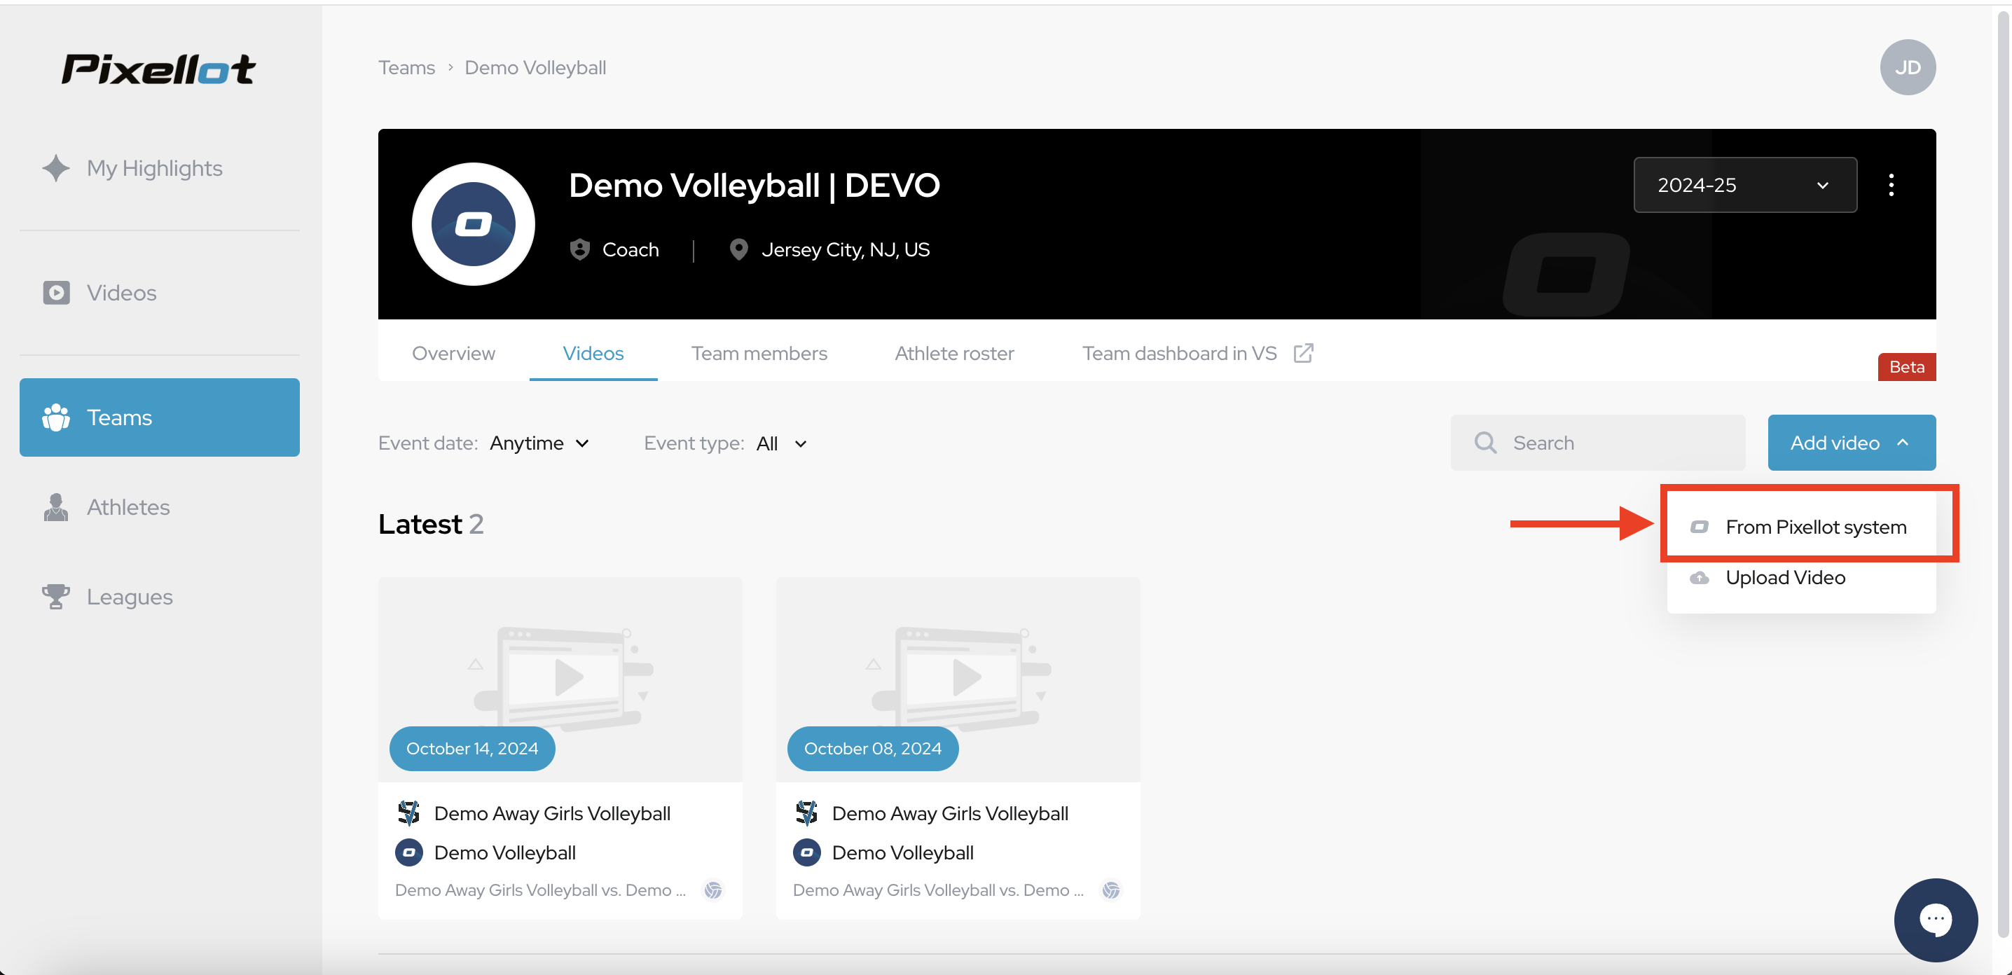Click into the Search field

coord(1597,443)
